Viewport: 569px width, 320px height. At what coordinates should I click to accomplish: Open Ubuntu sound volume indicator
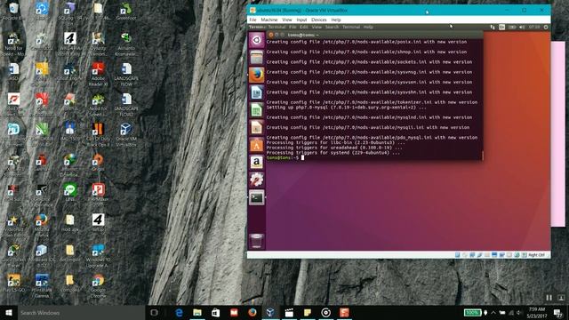[522, 27]
